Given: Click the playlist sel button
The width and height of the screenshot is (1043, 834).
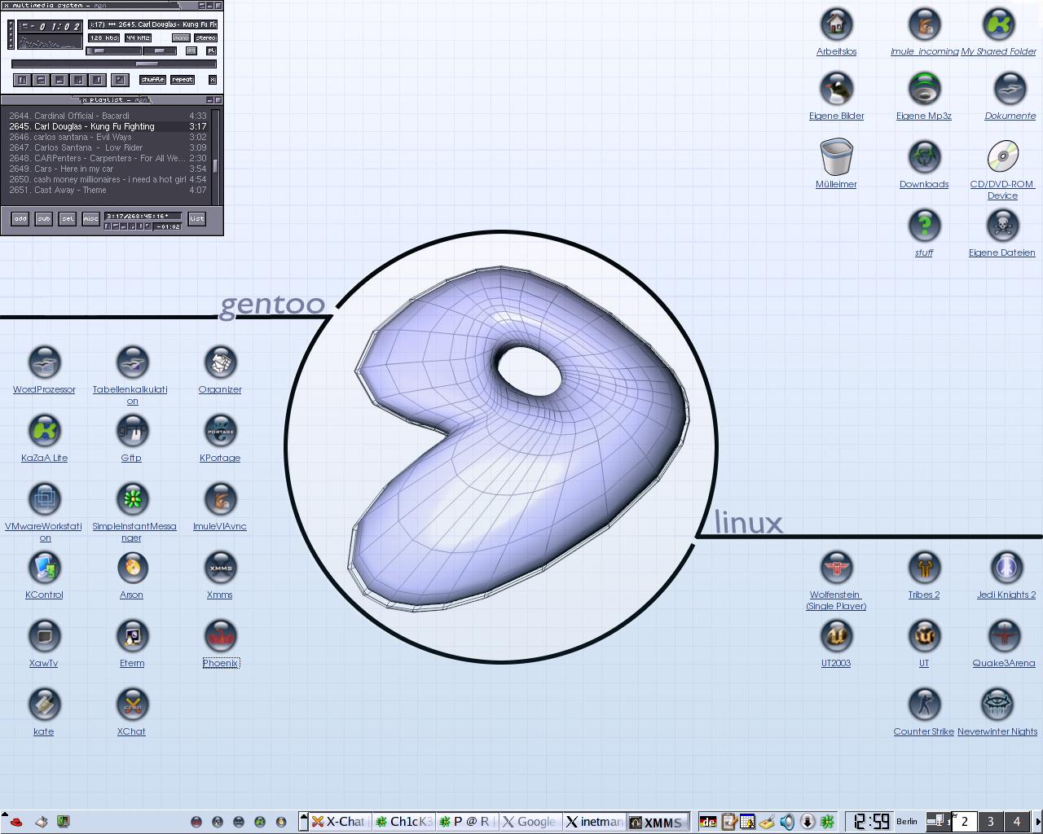Looking at the screenshot, I should [68, 218].
